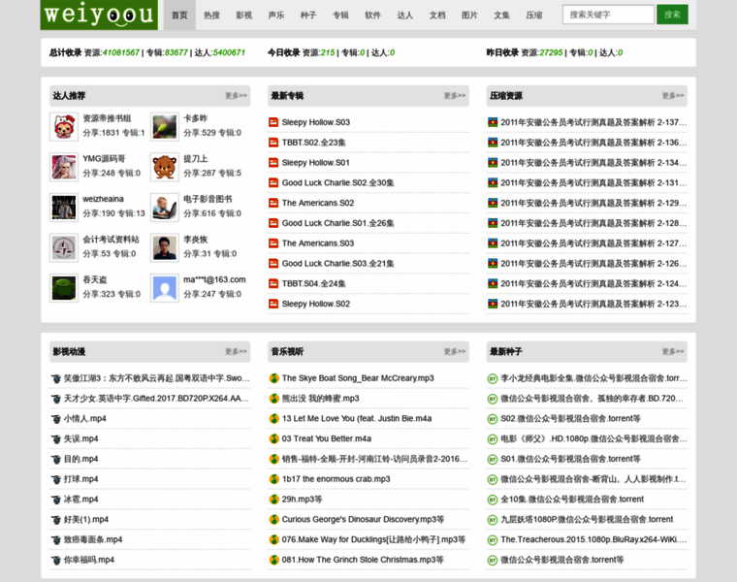Click music icon beside 081.How The Grinch Stole Christmas

coord(273,561)
